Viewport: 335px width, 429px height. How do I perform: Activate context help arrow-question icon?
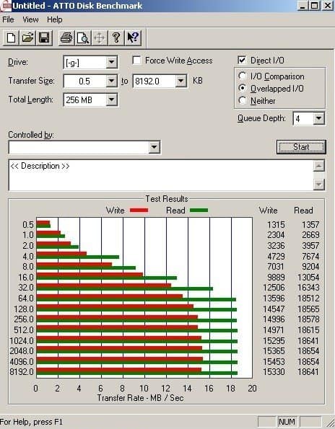[133, 37]
